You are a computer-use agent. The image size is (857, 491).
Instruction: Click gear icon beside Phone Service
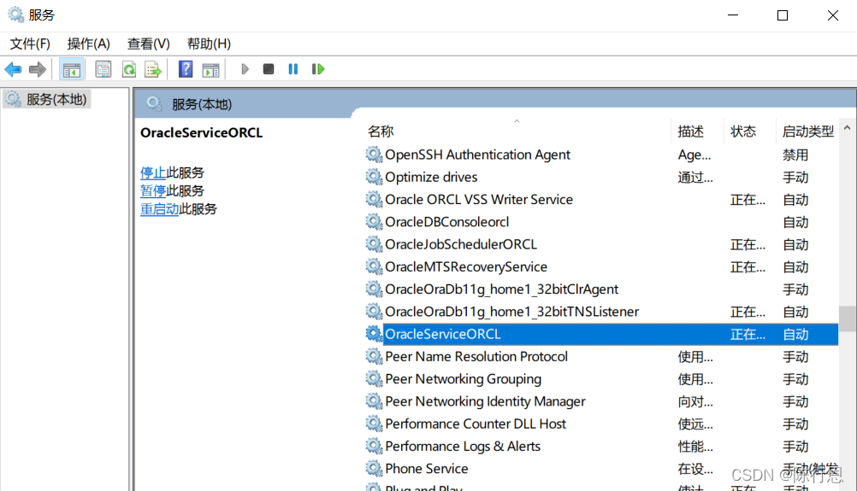coord(374,469)
